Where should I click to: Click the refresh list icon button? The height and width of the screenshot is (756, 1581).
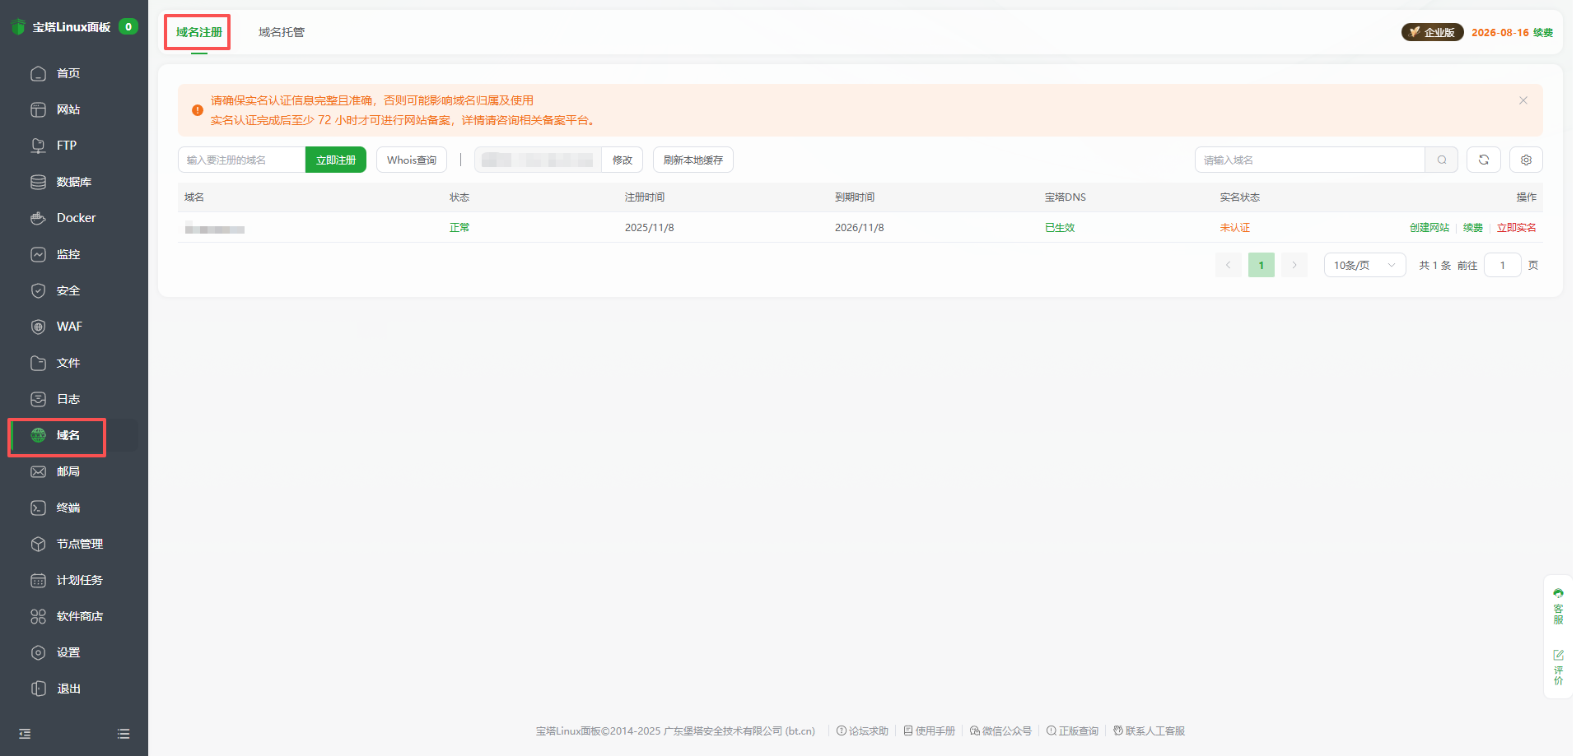pos(1483,160)
